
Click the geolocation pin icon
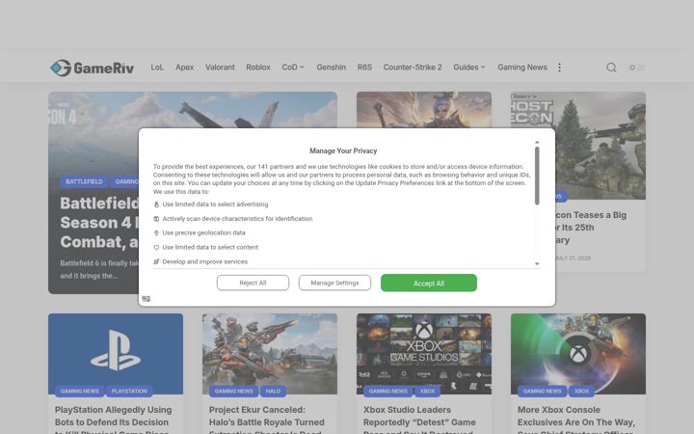coord(156,233)
